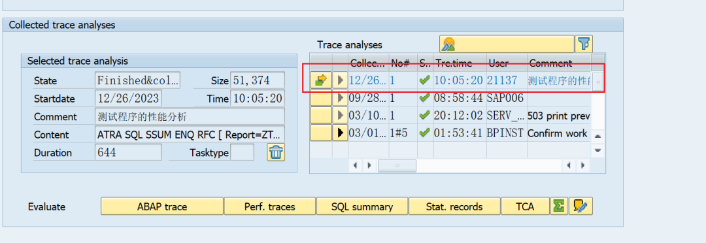This screenshot has height=243, width=706.
Task: Select user 21137 cell
Action: [x=507, y=80]
